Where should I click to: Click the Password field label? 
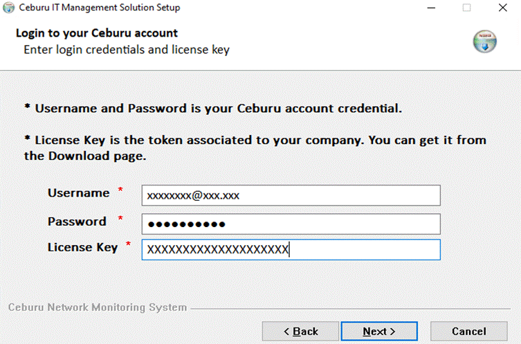click(x=77, y=221)
